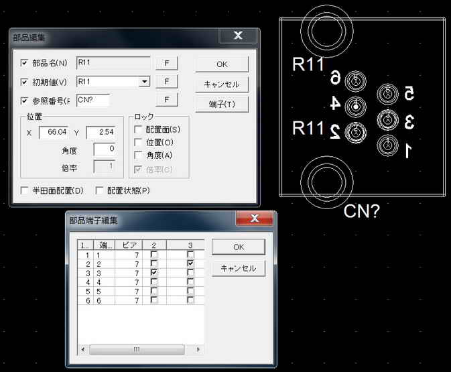Click F button next to 部品名 field

point(167,64)
